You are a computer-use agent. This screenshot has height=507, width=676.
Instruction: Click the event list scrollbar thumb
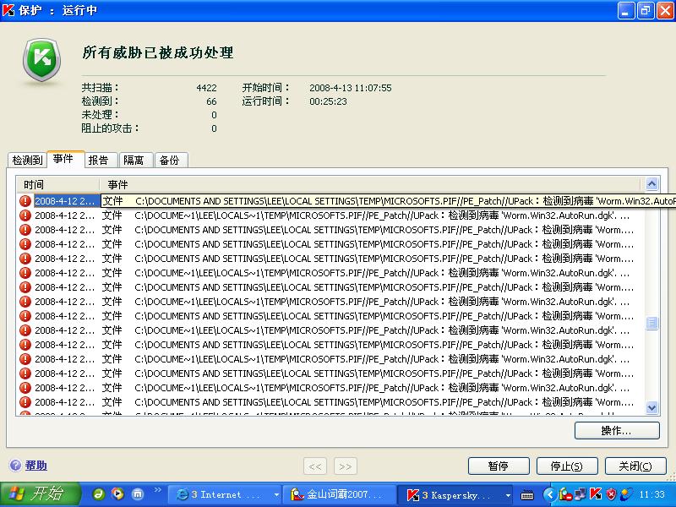click(651, 323)
